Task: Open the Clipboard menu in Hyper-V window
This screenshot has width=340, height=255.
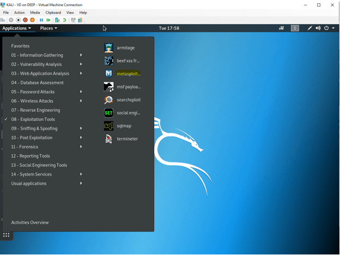Action: point(53,13)
